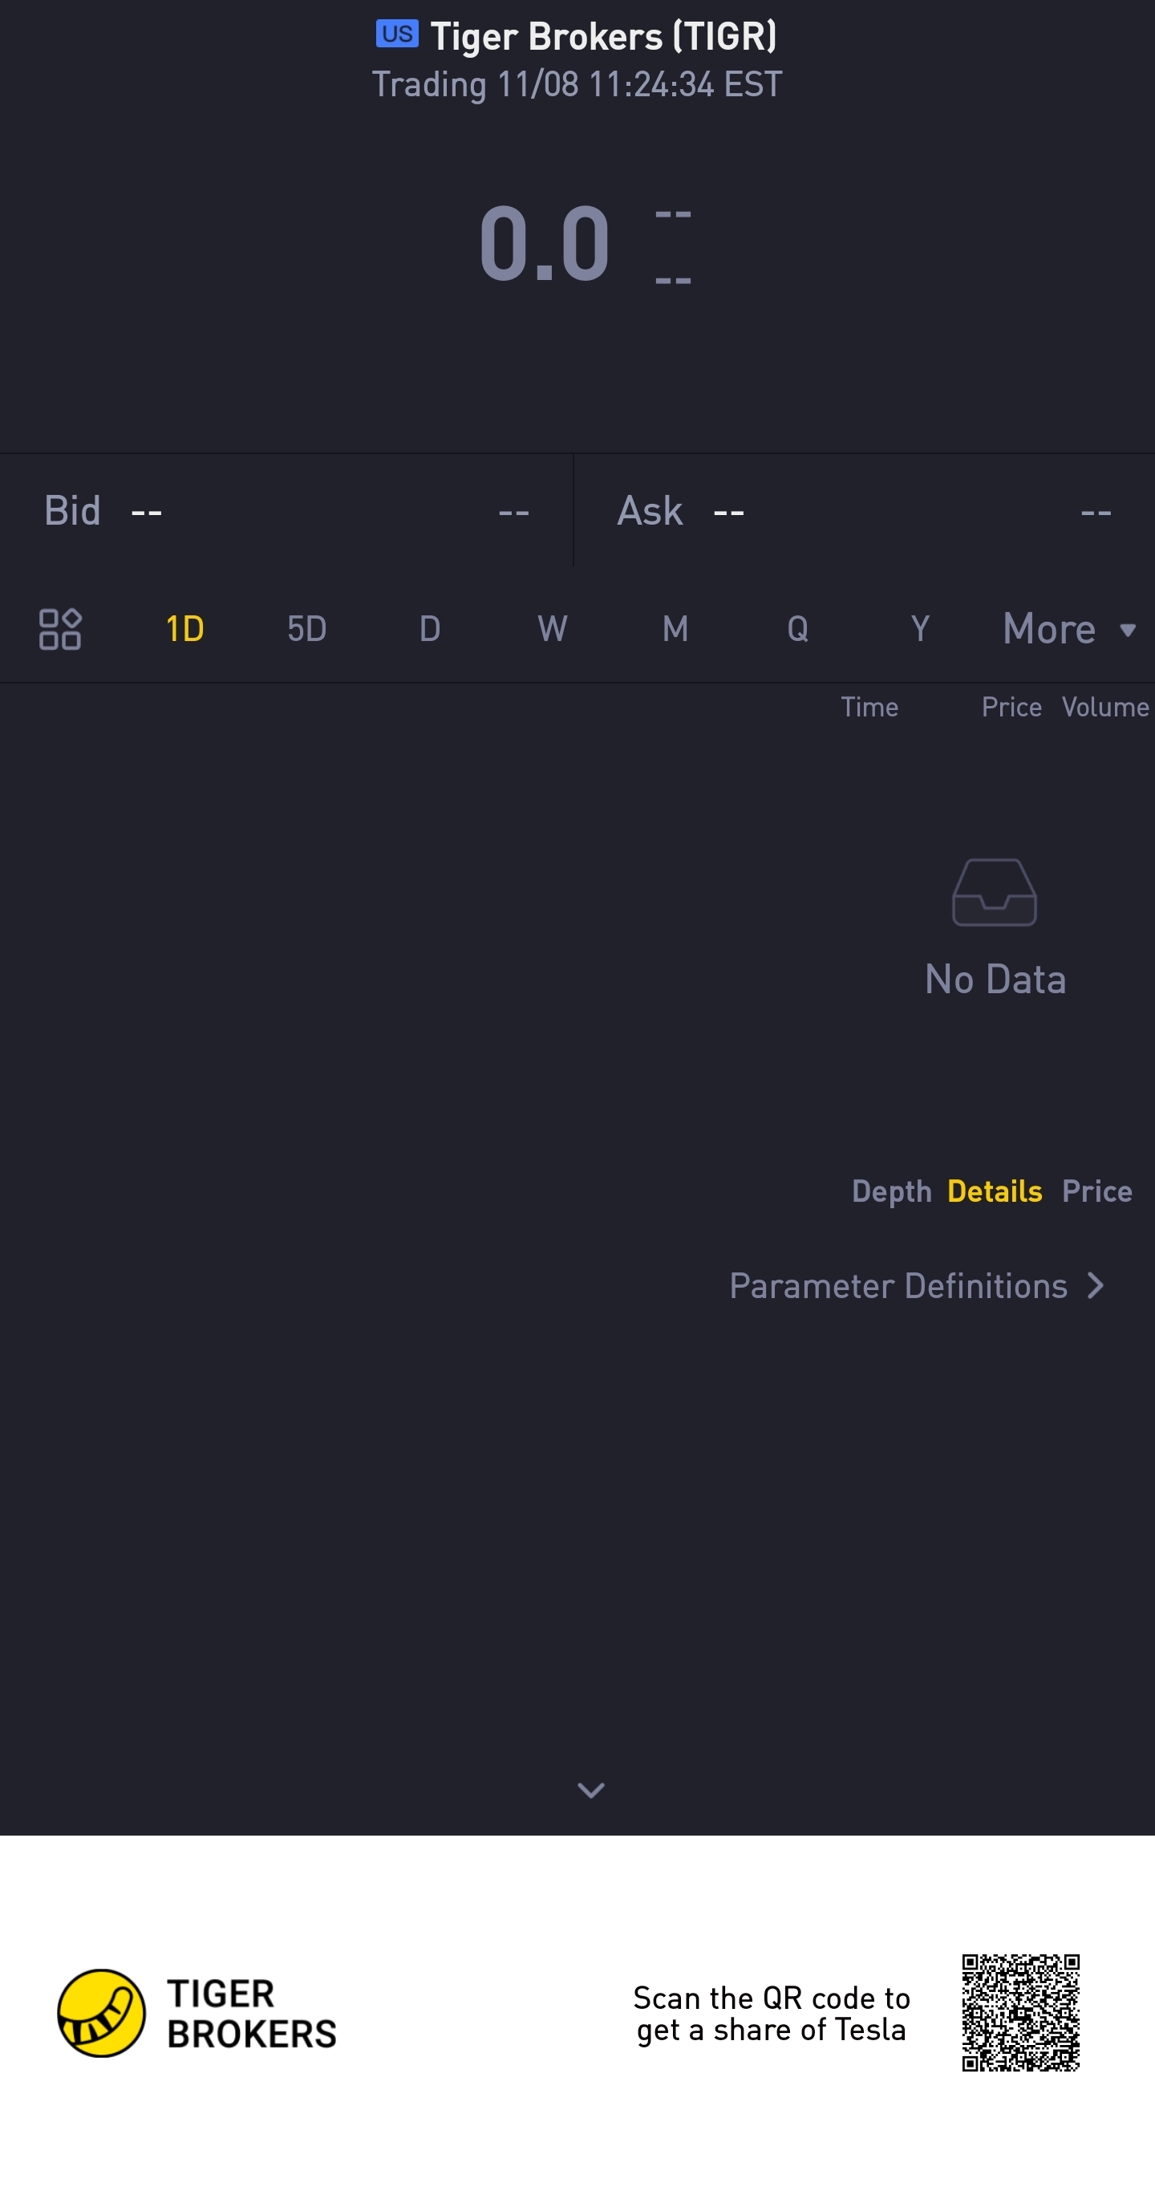Screen dimensions: 1155x2191
Task: Tap the Time column header
Action: point(869,707)
